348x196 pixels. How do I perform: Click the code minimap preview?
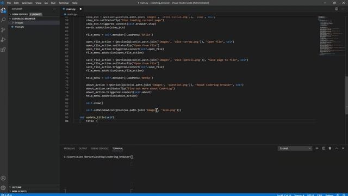331,35
